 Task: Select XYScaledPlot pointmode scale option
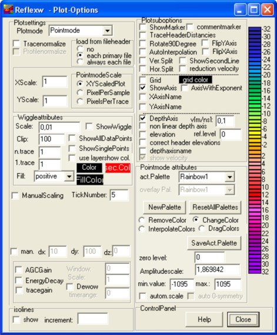pos(80,83)
